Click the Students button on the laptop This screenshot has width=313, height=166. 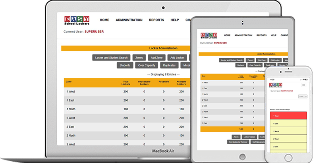[x=125, y=65]
